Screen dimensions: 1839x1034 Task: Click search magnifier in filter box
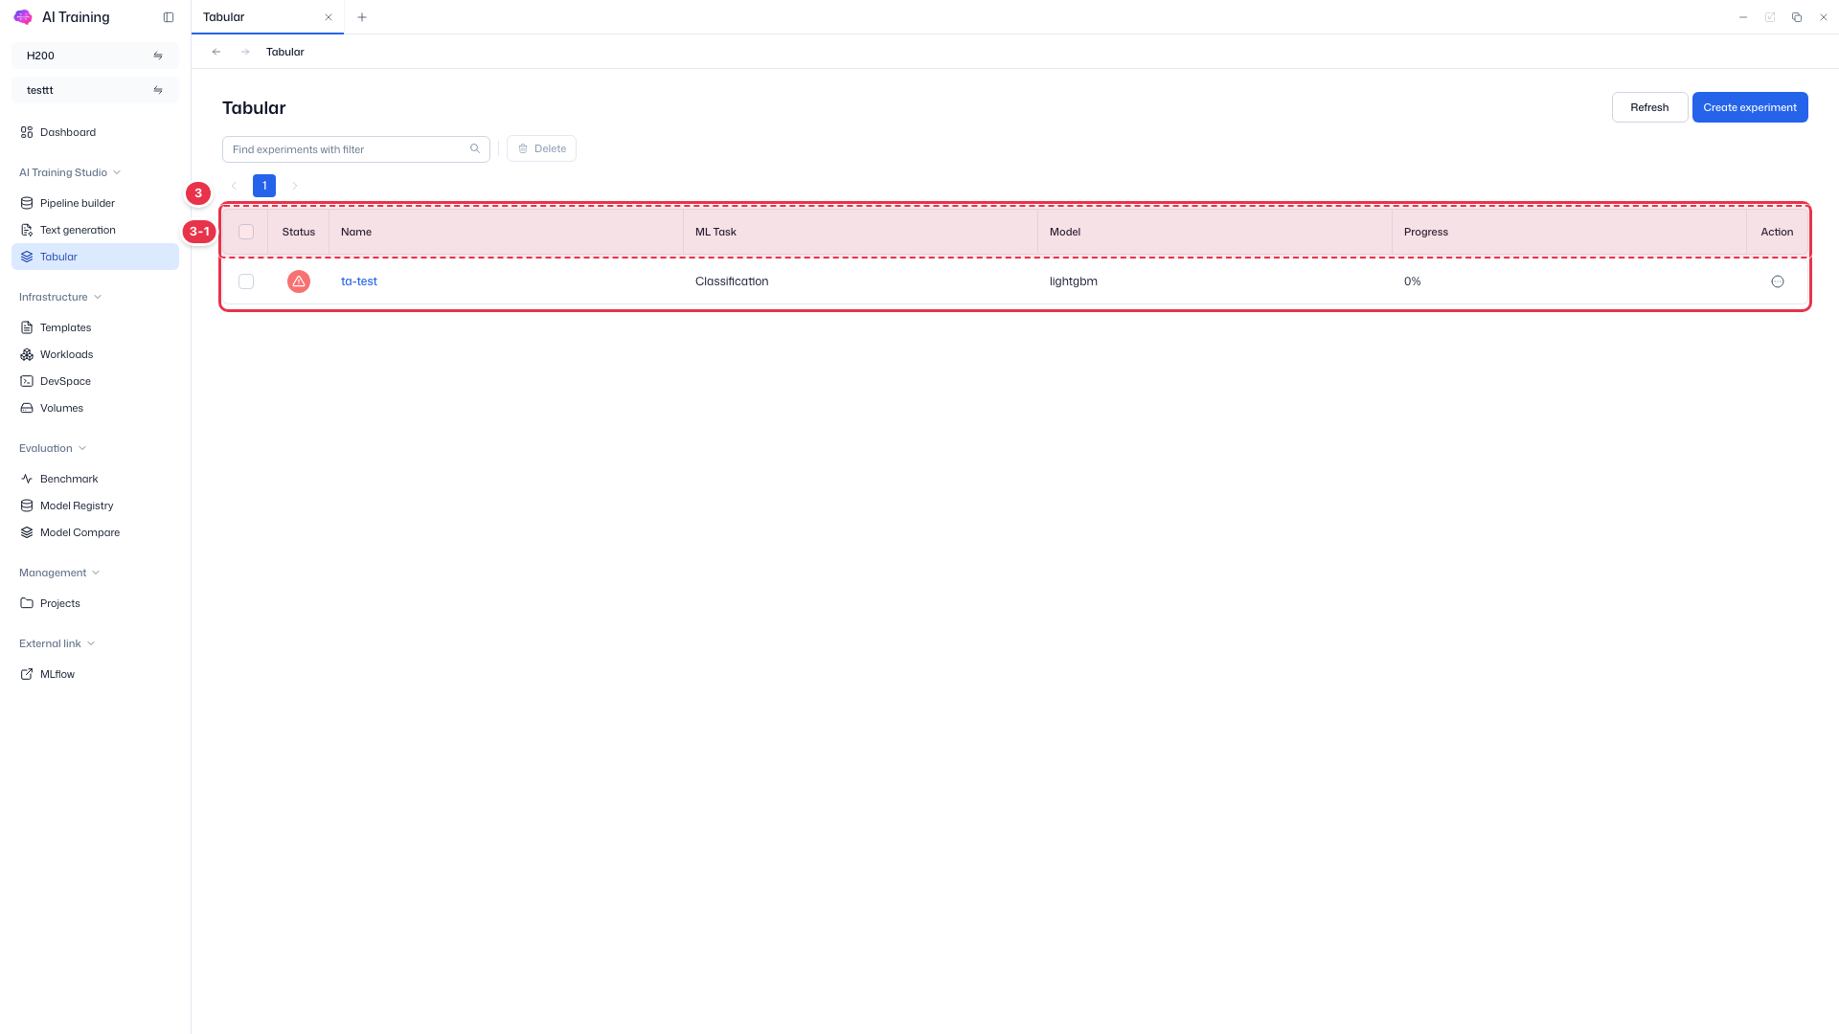(475, 148)
